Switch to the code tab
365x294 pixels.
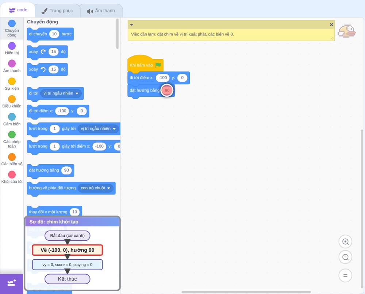click(18, 10)
